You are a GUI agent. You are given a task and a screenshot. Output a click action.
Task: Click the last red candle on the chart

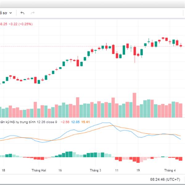[x=181, y=45]
